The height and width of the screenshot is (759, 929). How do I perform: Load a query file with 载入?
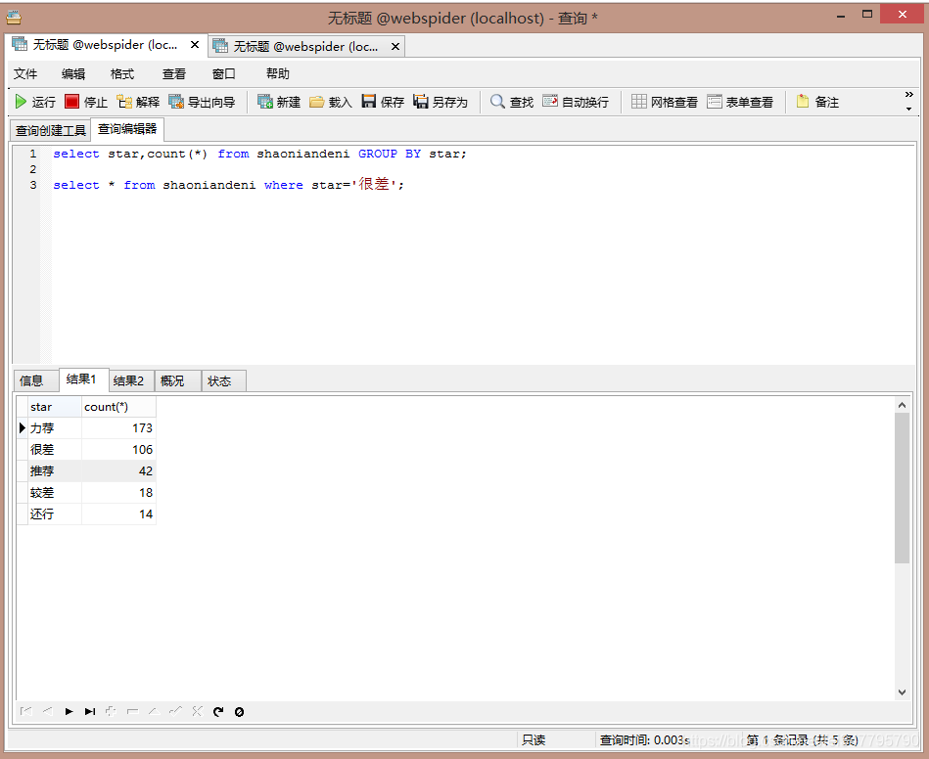pyautogui.click(x=331, y=102)
